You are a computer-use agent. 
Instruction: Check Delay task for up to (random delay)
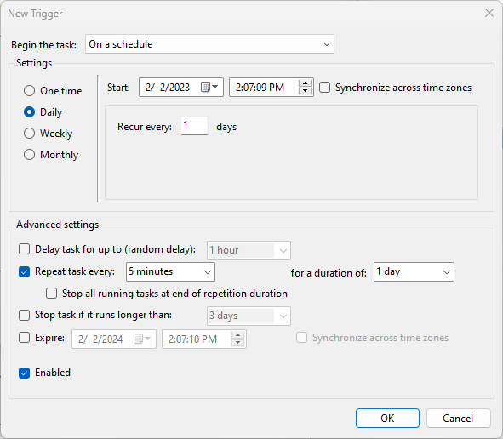click(25, 249)
